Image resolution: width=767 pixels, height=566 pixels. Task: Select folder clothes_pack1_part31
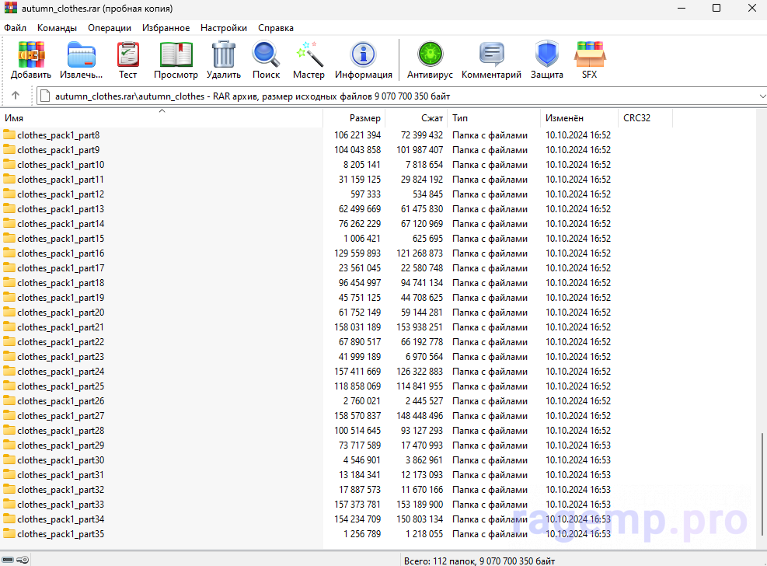click(61, 474)
